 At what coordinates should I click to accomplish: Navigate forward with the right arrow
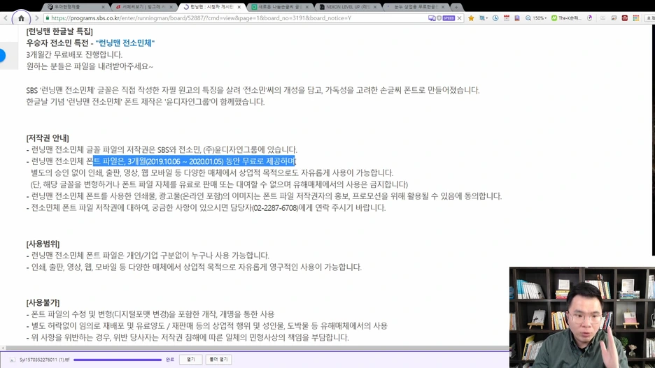tap(37, 18)
